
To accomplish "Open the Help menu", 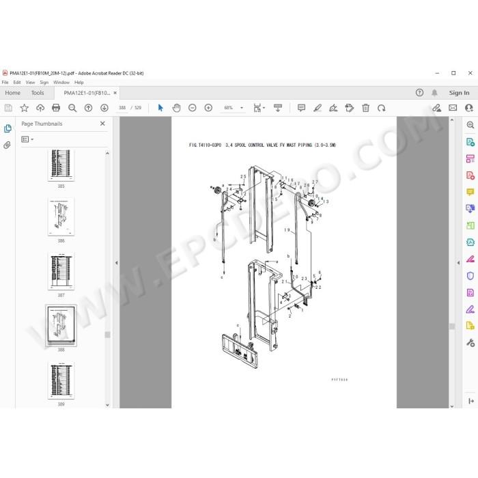I will pyautogui.click(x=79, y=83).
